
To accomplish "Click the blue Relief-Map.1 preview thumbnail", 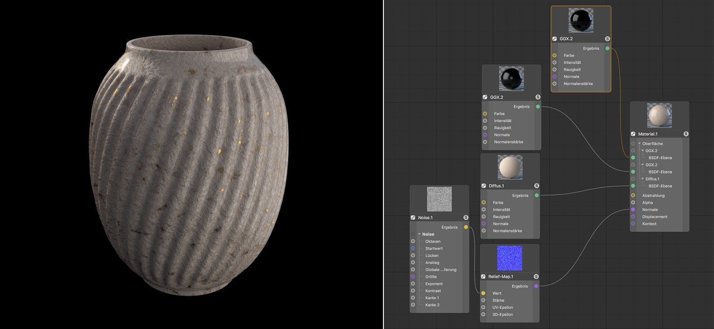I will (x=509, y=258).
